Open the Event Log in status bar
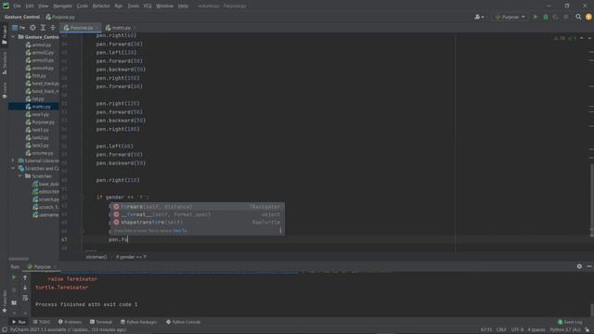This screenshot has height=334, width=594. tap(570, 322)
